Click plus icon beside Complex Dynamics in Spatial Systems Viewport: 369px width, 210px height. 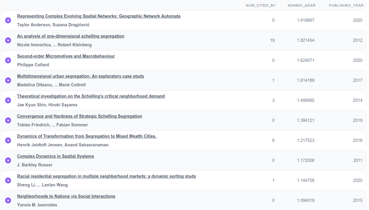(8, 160)
